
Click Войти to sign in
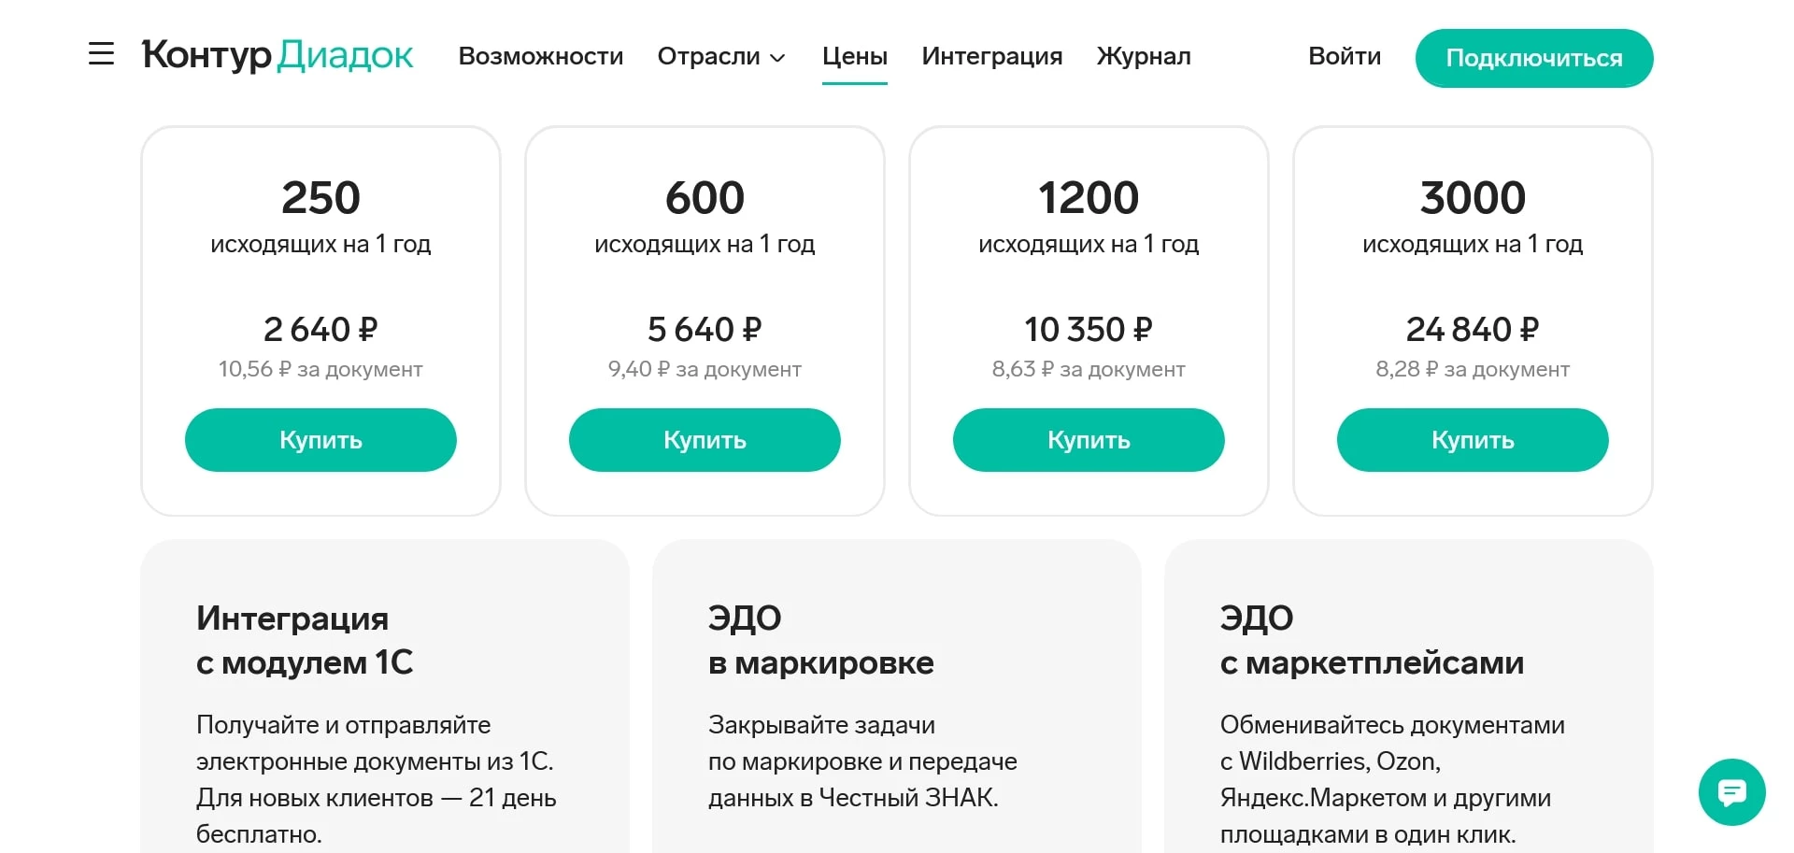coord(1345,57)
